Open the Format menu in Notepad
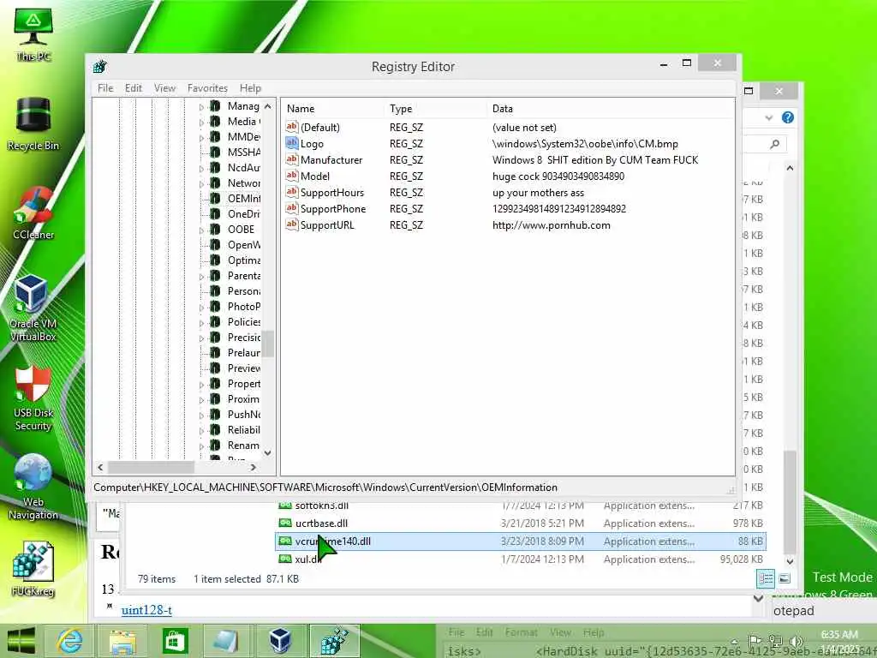877x658 pixels. [521, 632]
